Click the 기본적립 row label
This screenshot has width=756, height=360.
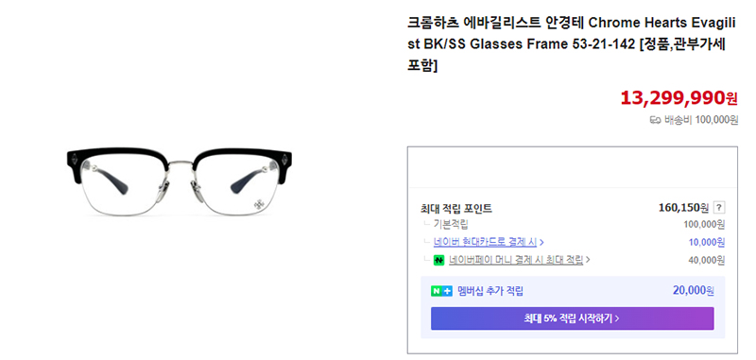(x=451, y=224)
